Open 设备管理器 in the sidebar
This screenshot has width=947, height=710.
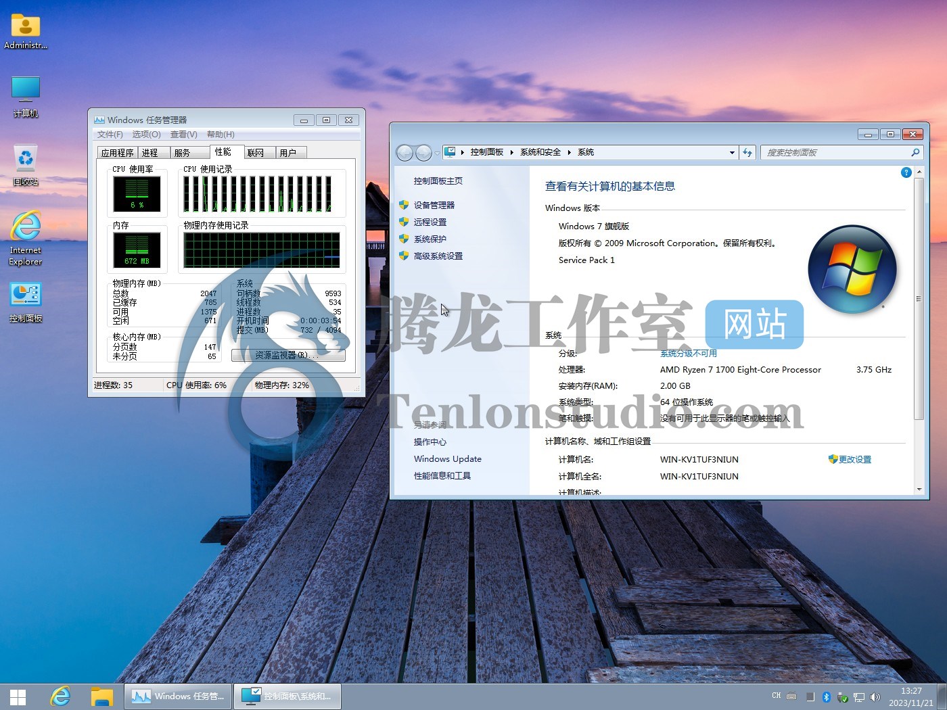[x=434, y=205]
